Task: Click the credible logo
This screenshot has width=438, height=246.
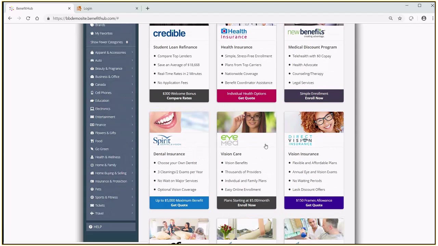Action: 169,33
